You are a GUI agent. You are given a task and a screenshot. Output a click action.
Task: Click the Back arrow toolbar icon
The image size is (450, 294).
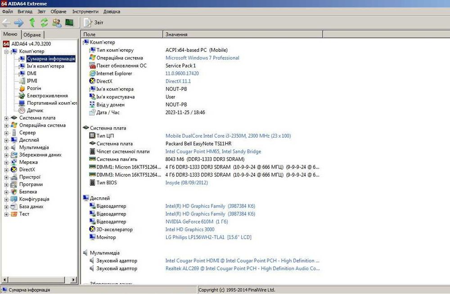point(6,22)
